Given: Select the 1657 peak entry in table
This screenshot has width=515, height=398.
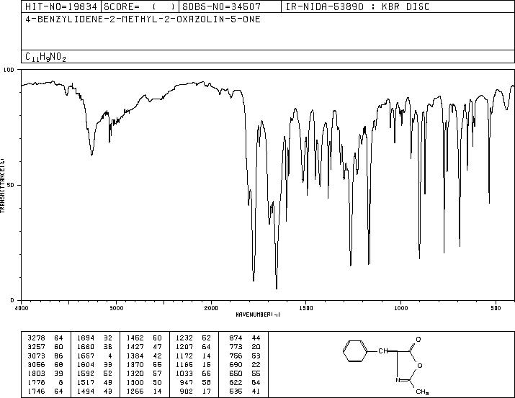Looking at the screenshot, I should pos(95,356).
